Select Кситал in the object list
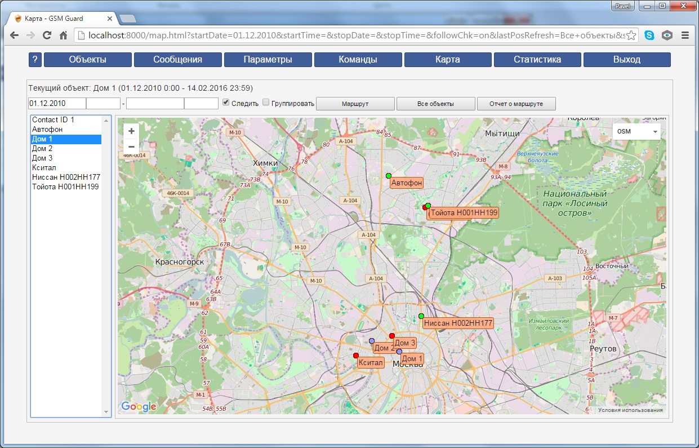 tap(66, 168)
